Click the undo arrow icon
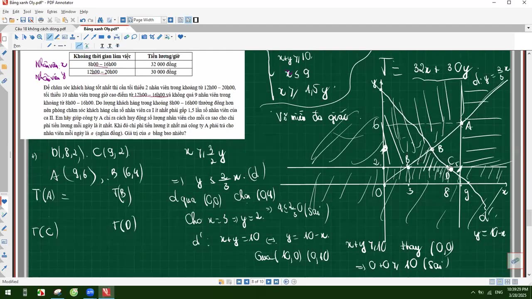 click(x=83, y=20)
